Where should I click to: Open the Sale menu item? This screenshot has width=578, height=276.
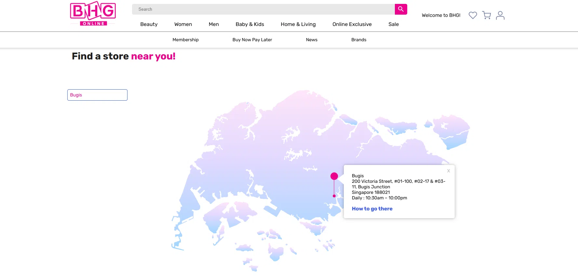click(x=393, y=24)
